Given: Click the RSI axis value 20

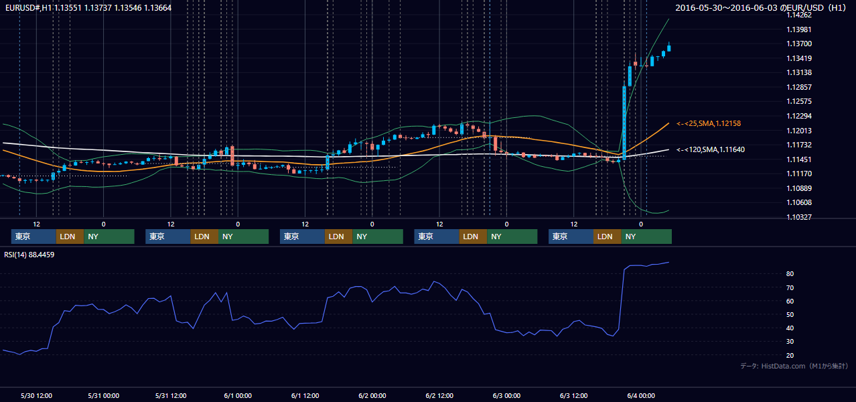Looking at the screenshot, I should [x=790, y=355].
